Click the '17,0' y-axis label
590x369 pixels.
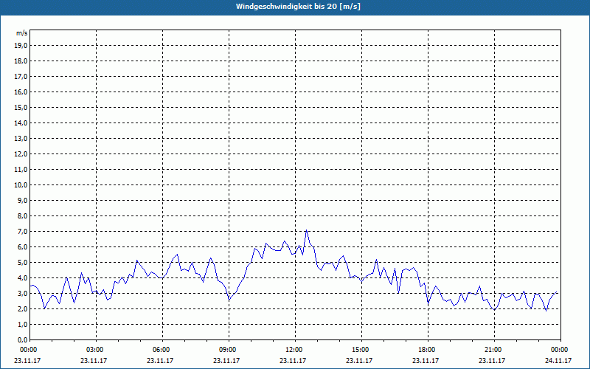coord(21,77)
